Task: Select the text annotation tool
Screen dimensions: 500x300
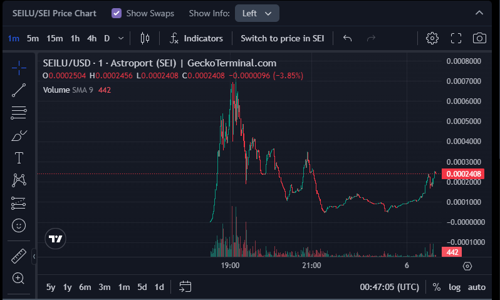Action: [x=19, y=158]
